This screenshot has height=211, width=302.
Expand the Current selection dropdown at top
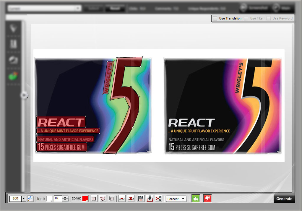[78, 8]
